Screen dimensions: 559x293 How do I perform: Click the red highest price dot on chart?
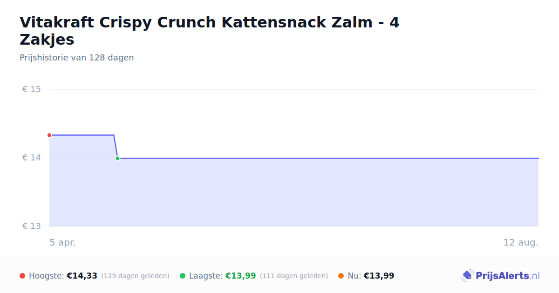pos(49,135)
